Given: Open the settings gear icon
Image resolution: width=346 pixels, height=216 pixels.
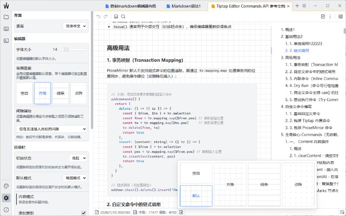Looking at the screenshot, I should click(x=6, y=198).
